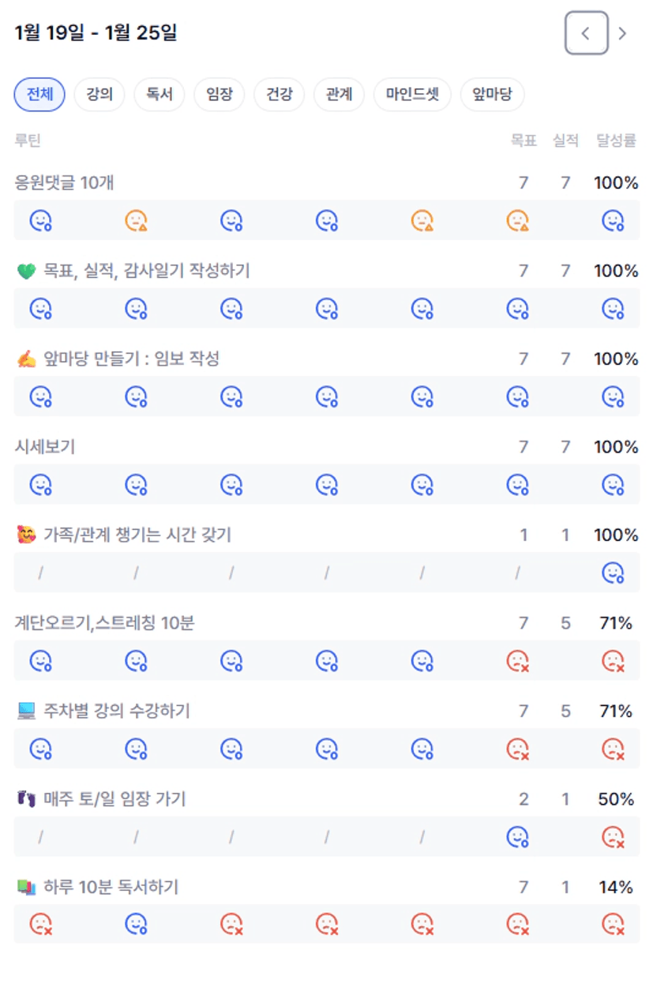Click the first orange face in 응원댓글 10개
The height and width of the screenshot is (999, 653).
137,220
